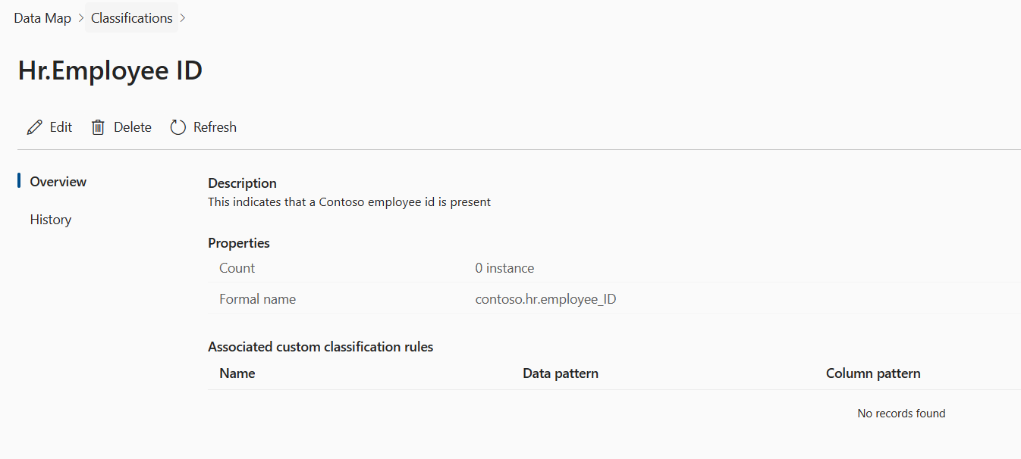The height and width of the screenshot is (459, 1021).
Task: Navigate to Classifications breadcrumb
Action: (132, 18)
